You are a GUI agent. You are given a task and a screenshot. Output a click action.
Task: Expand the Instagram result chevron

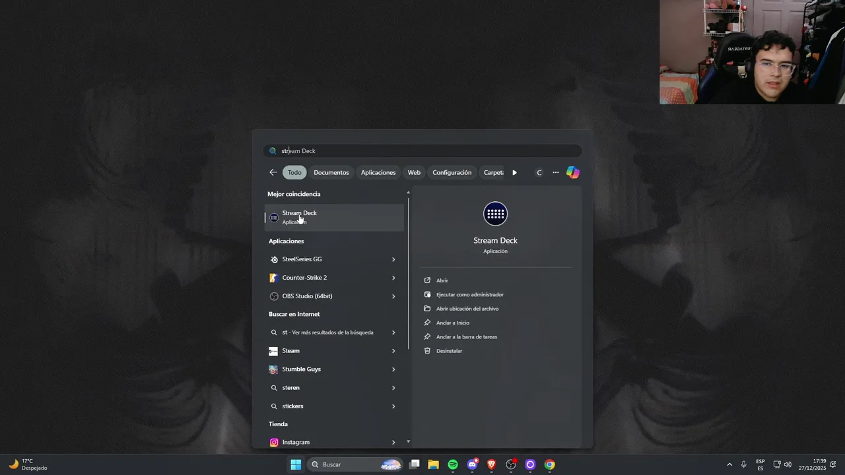(x=393, y=442)
